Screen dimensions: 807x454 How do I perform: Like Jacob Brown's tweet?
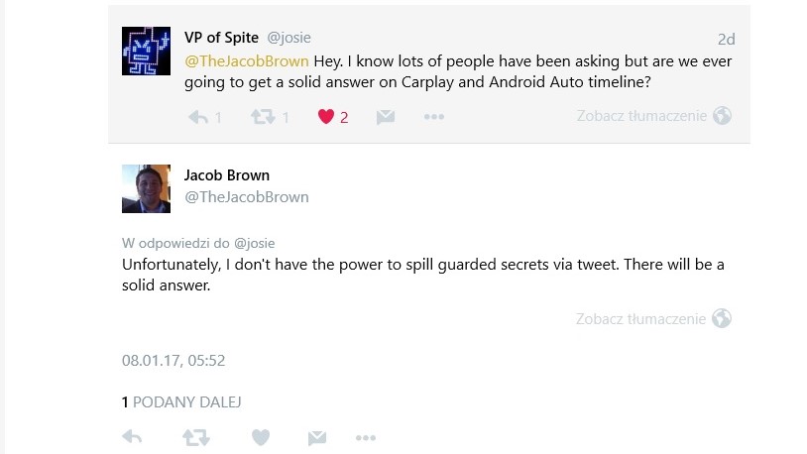pyautogui.click(x=261, y=437)
